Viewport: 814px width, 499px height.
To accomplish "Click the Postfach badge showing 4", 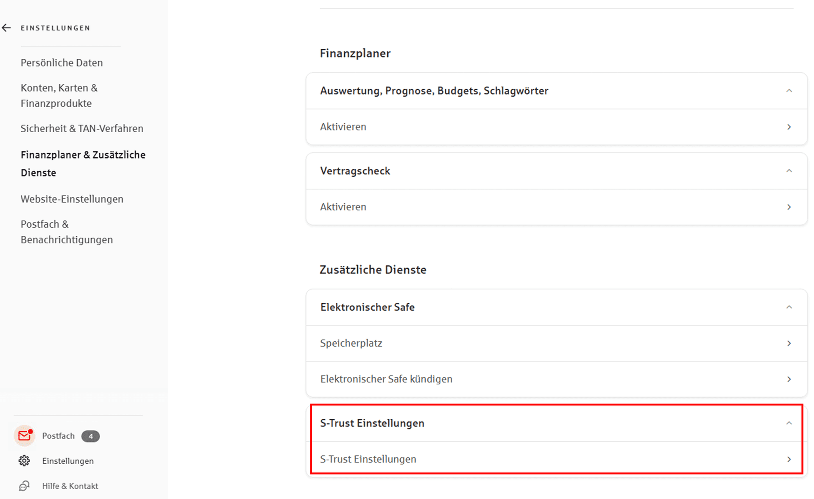I will [x=90, y=436].
